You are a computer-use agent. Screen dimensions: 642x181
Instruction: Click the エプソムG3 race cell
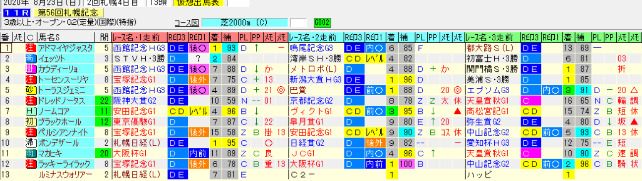(492, 90)
